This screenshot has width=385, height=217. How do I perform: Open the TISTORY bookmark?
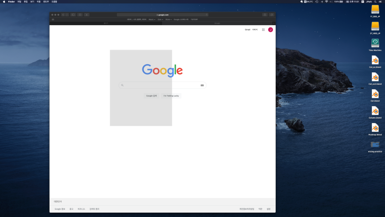point(194,19)
